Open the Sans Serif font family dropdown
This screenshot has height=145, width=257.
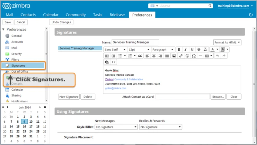[115, 50]
